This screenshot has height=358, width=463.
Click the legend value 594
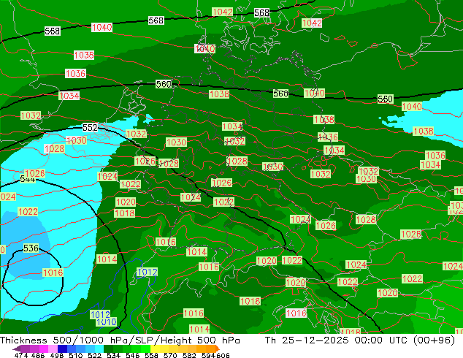coord(208,355)
